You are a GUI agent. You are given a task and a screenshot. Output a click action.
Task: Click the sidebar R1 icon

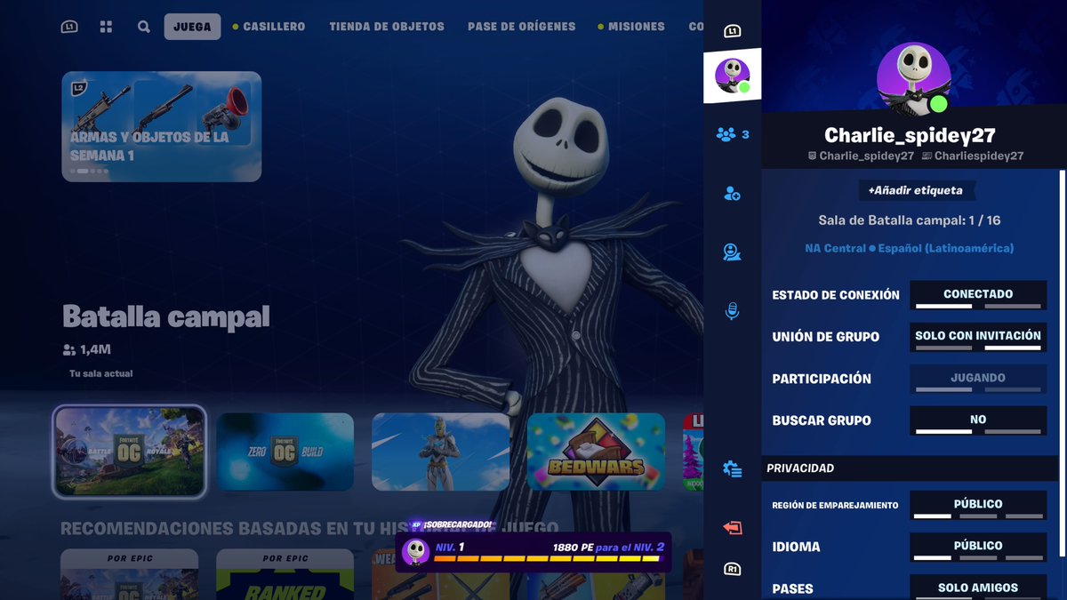click(732, 570)
